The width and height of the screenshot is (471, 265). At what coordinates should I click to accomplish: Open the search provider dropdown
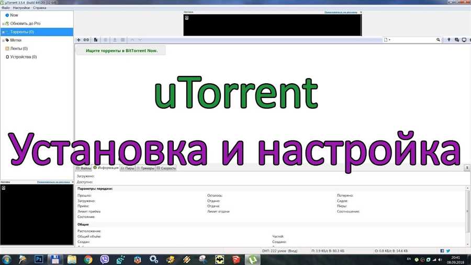[388, 40]
